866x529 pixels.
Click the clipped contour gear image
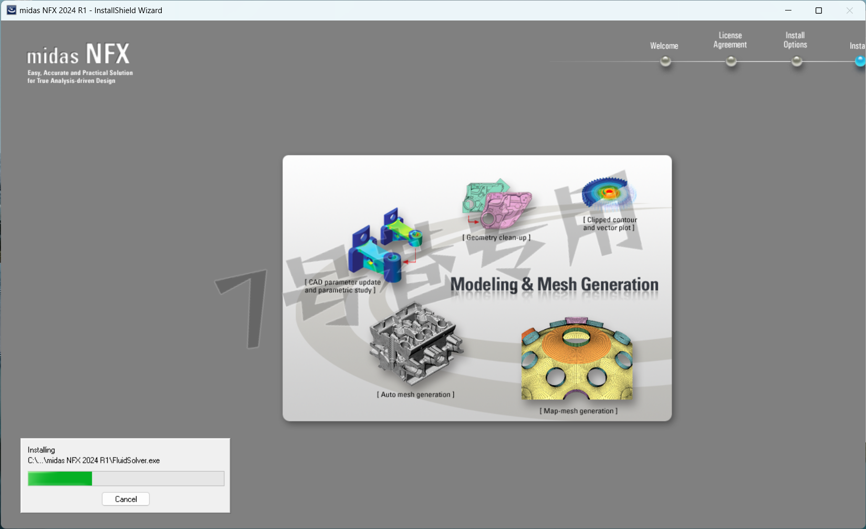tap(609, 193)
